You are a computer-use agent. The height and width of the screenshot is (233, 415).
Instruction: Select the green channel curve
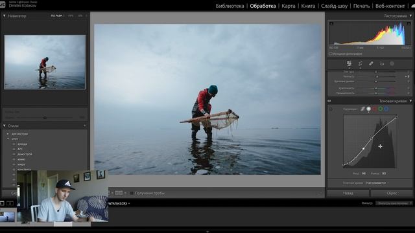point(381,109)
